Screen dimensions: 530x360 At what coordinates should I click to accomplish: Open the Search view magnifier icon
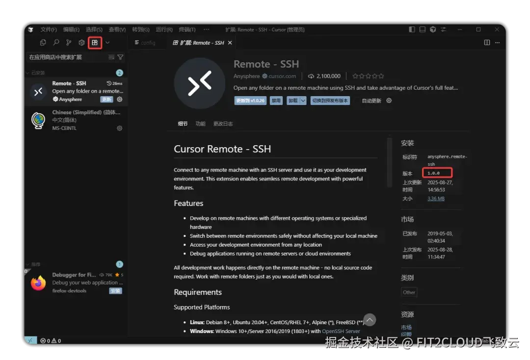click(56, 43)
